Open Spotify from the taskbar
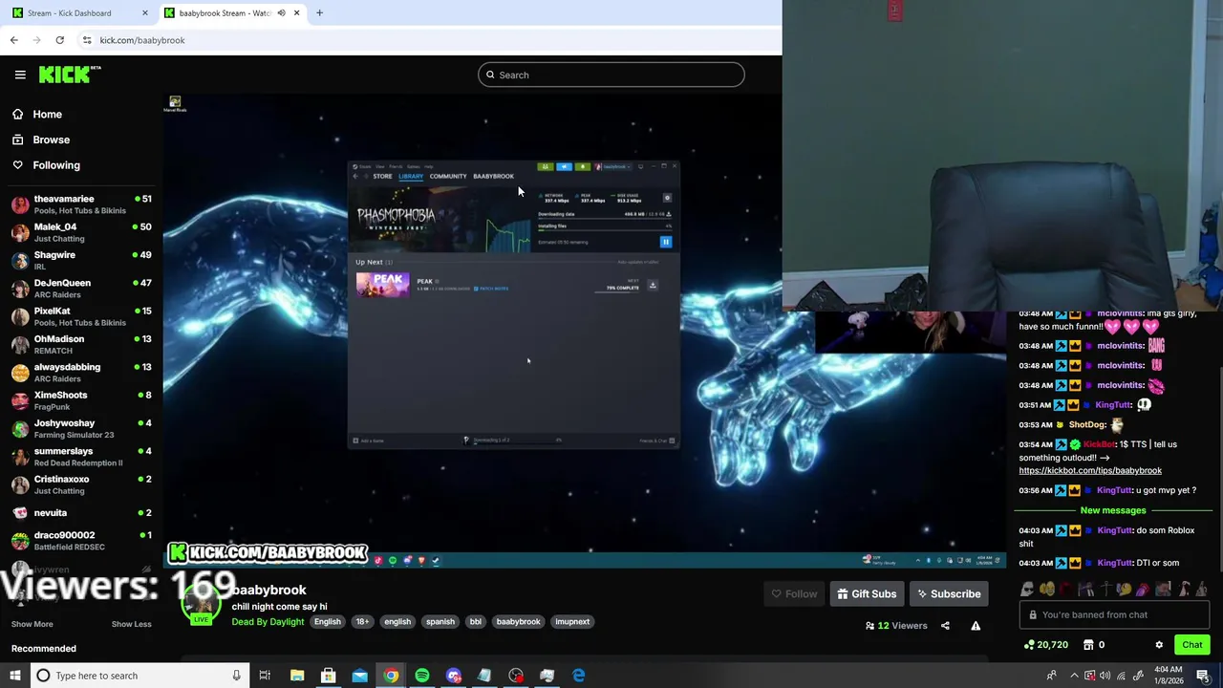1223x688 pixels. (422, 676)
